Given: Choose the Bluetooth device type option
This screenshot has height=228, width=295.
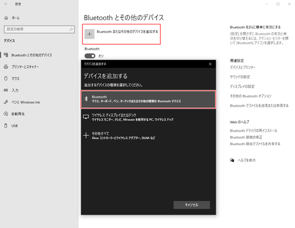Looking at the screenshot, I should coord(148,99).
